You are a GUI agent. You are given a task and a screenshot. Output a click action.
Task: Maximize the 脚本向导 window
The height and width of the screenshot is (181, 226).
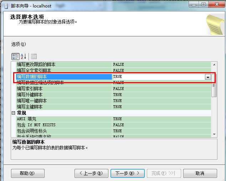tap(204, 5)
